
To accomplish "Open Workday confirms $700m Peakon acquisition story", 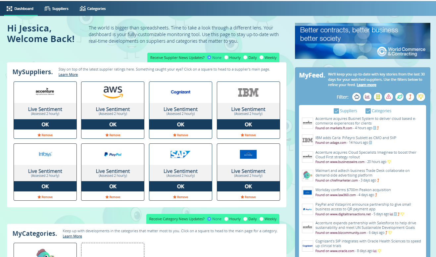I will tap(353, 190).
